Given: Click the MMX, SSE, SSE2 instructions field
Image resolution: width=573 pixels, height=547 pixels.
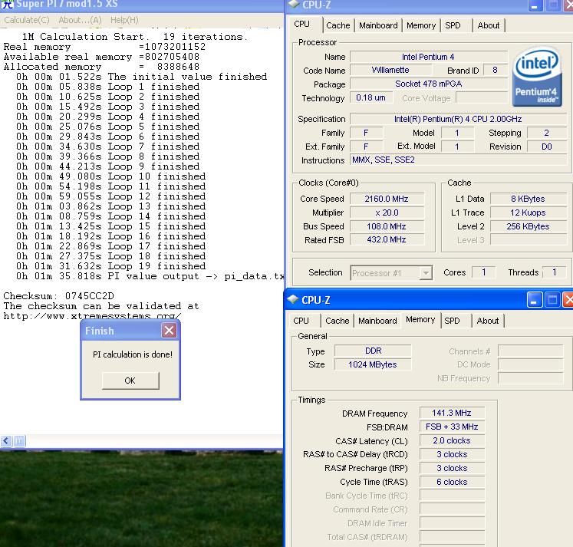Looking at the screenshot, I should click(x=458, y=160).
